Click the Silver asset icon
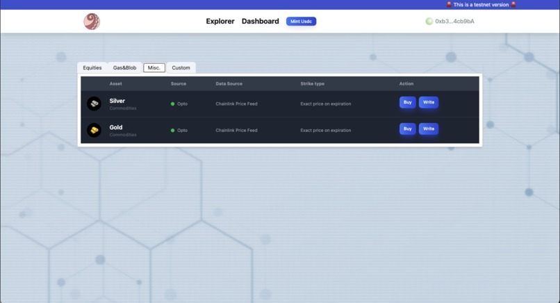 tap(94, 104)
